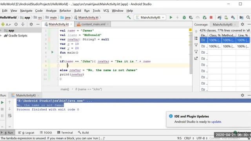Open the Coverage panel gear settings

(x=242, y=24)
